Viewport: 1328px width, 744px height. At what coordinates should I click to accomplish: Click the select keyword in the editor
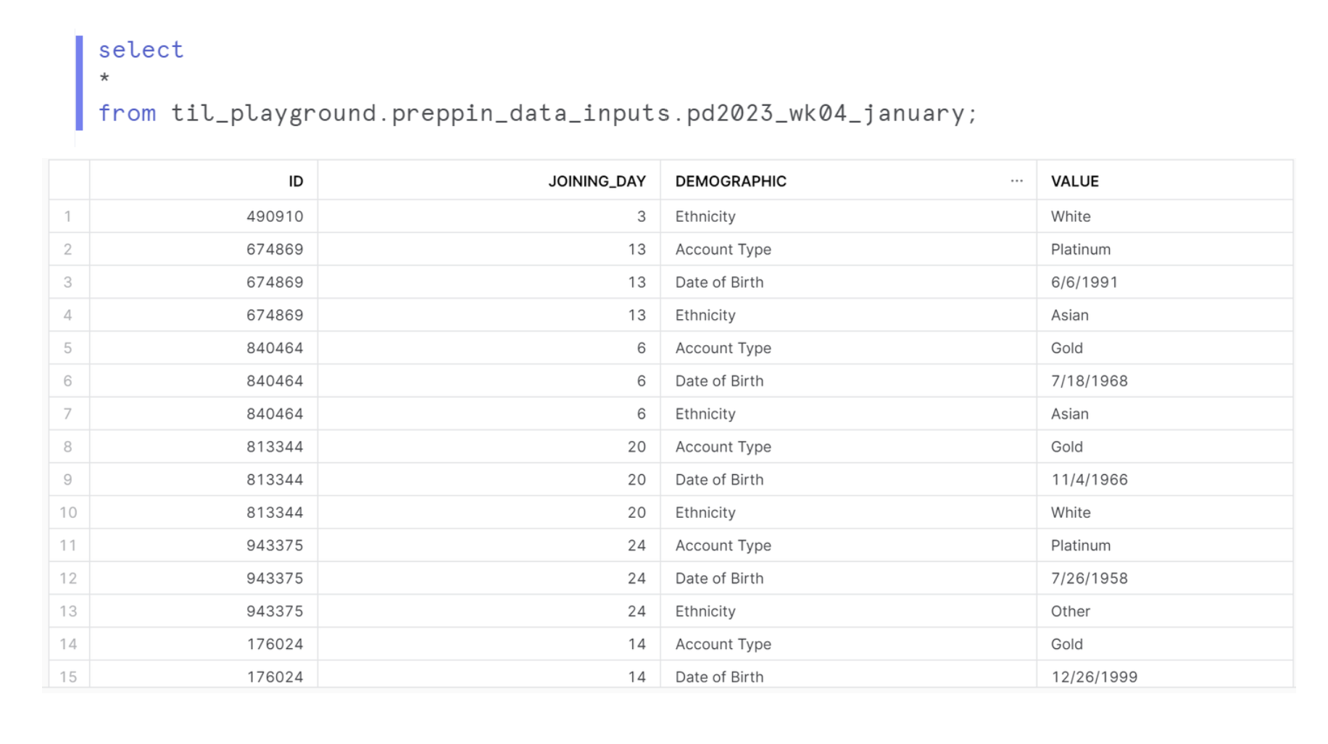[141, 50]
